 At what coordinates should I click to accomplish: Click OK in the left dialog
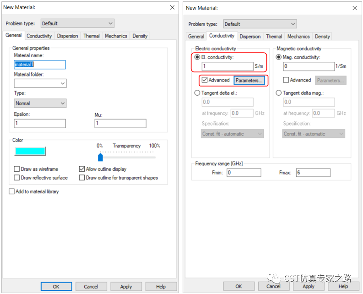(x=56, y=286)
